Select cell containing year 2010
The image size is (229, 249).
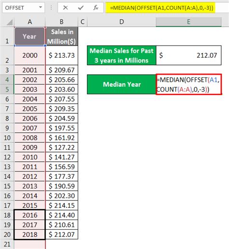point(30,157)
